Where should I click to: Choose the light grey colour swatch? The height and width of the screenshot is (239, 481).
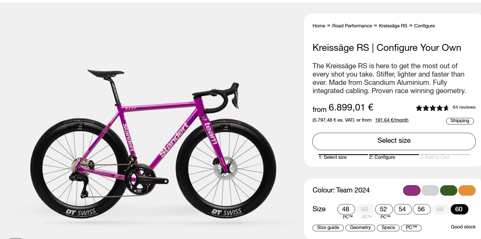coord(430,190)
